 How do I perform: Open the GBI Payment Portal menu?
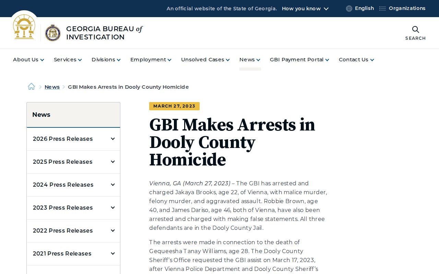[x=299, y=60]
